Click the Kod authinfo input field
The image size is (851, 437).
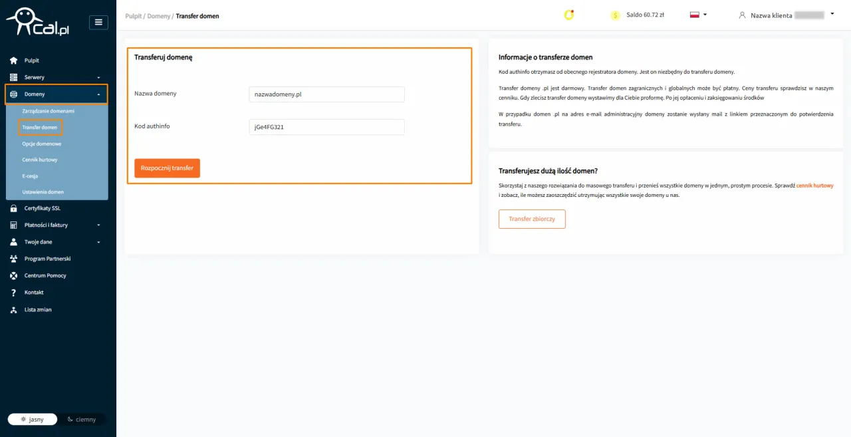326,127
